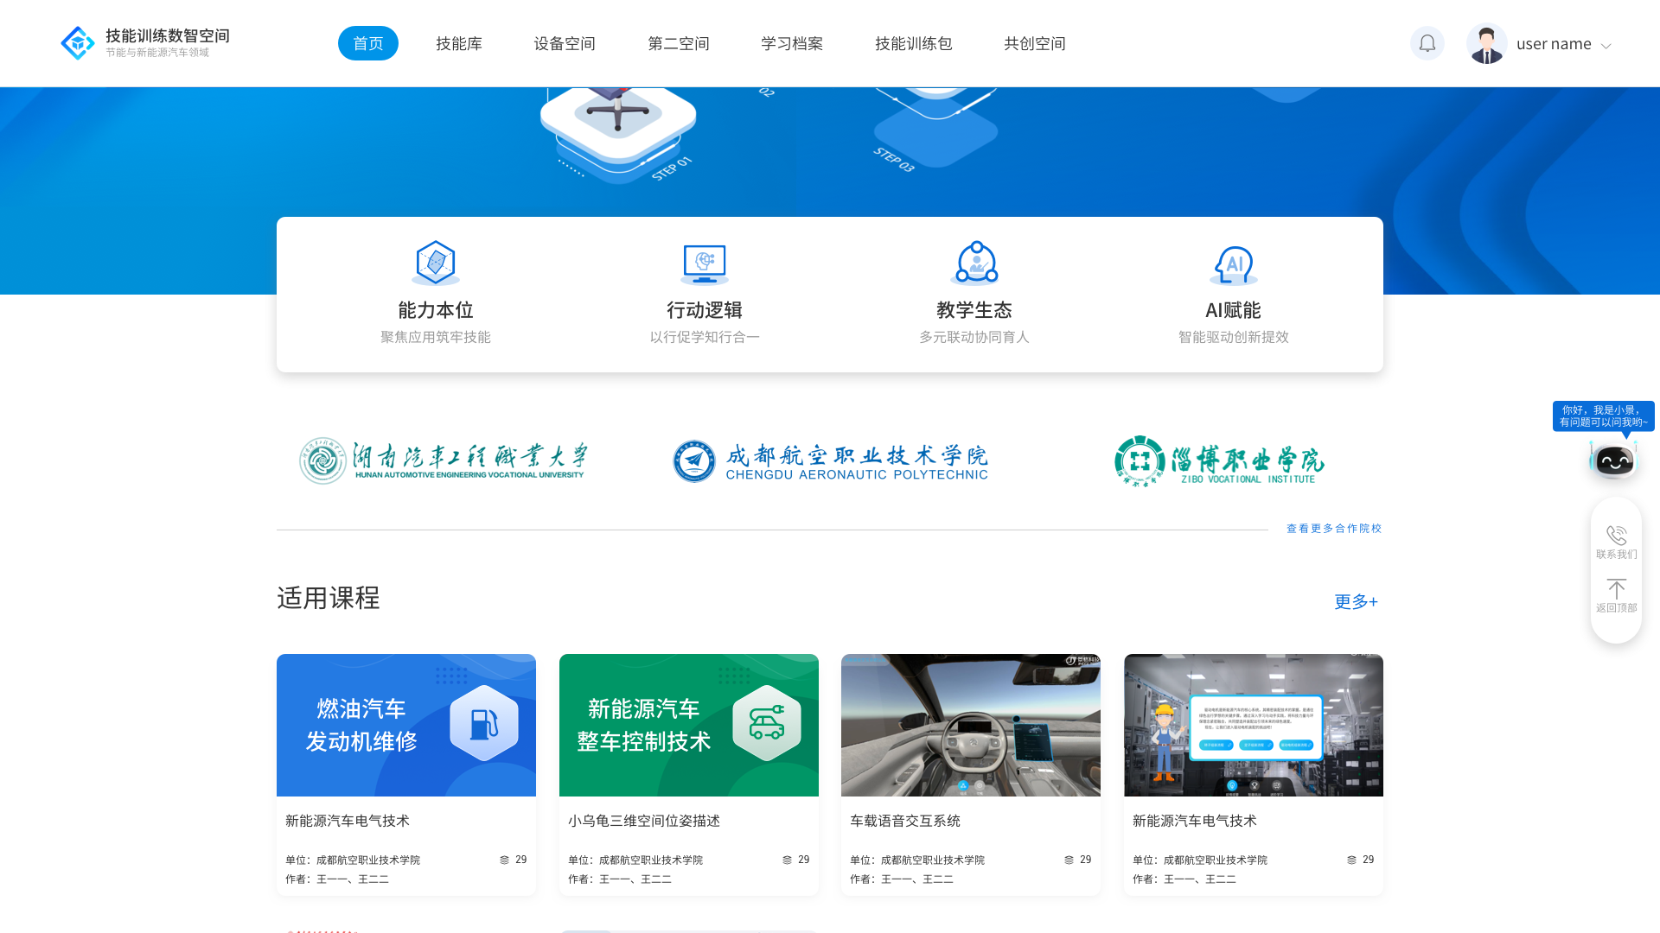Image resolution: width=1660 pixels, height=933 pixels.
Task: Open the 车载语音交互系统 course card image
Action: [970, 725]
